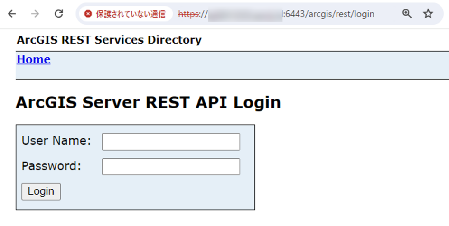Click the 'ArcGIS Server REST API Login' heading
The image size is (449, 226).
pyautogui.click(x=148, y=102)
